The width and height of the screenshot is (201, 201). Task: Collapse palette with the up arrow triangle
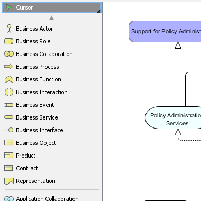pos(51,17)
